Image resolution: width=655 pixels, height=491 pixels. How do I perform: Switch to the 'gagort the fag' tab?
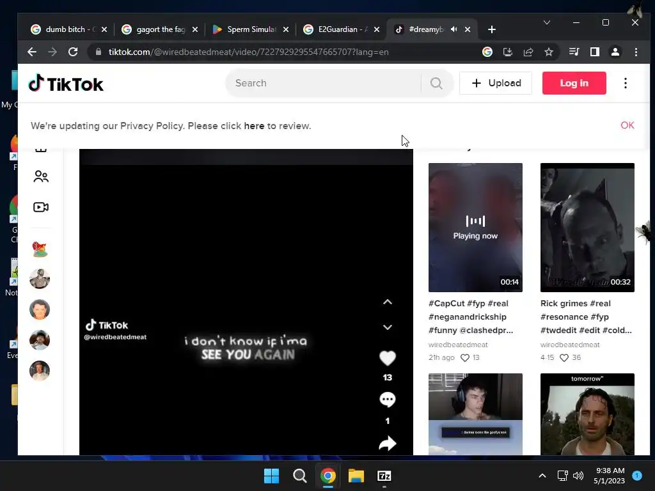click(160, 29)
